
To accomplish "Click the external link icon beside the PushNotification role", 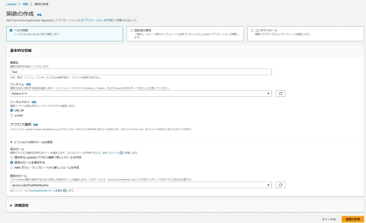I will tap(65, 191).
